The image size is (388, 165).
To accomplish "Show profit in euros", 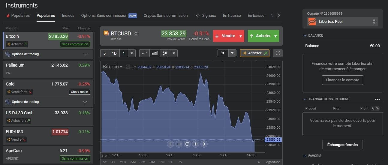I will (x=373, y=108).
